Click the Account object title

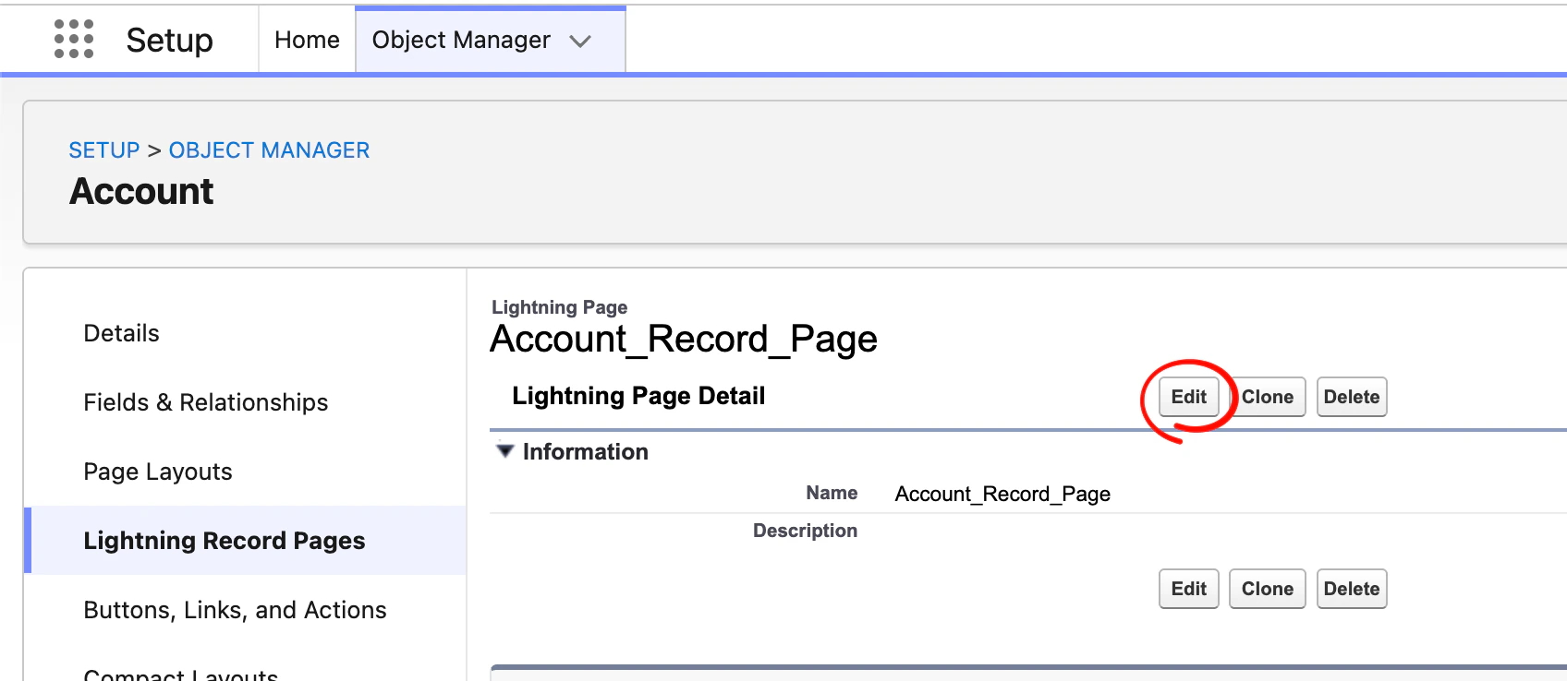click(x=141, y=192)
